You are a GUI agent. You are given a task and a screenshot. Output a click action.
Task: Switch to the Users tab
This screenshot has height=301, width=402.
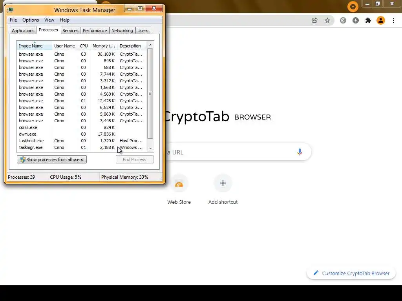pos(143,31)
